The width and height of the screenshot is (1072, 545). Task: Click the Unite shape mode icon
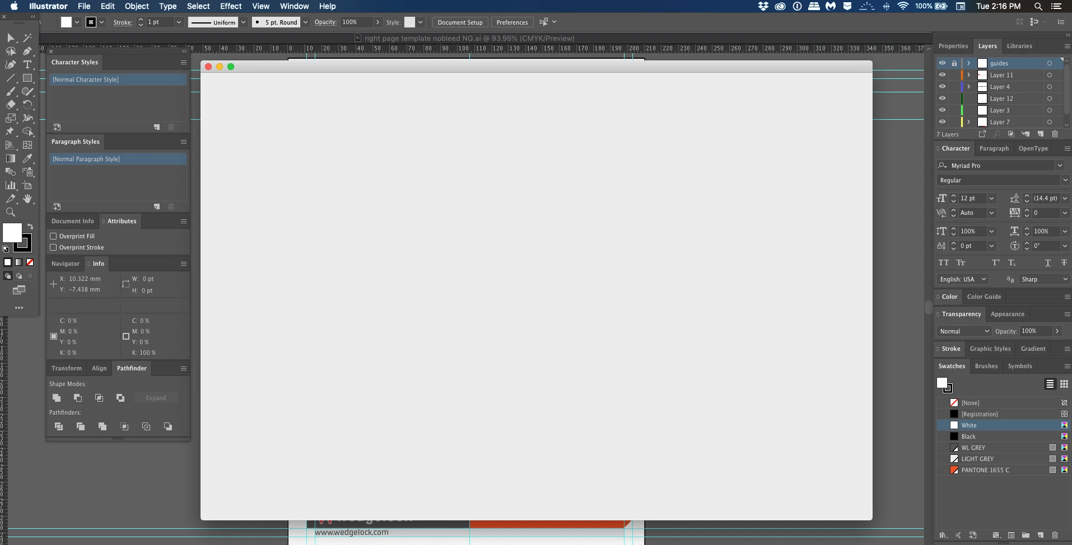[57, 398]
